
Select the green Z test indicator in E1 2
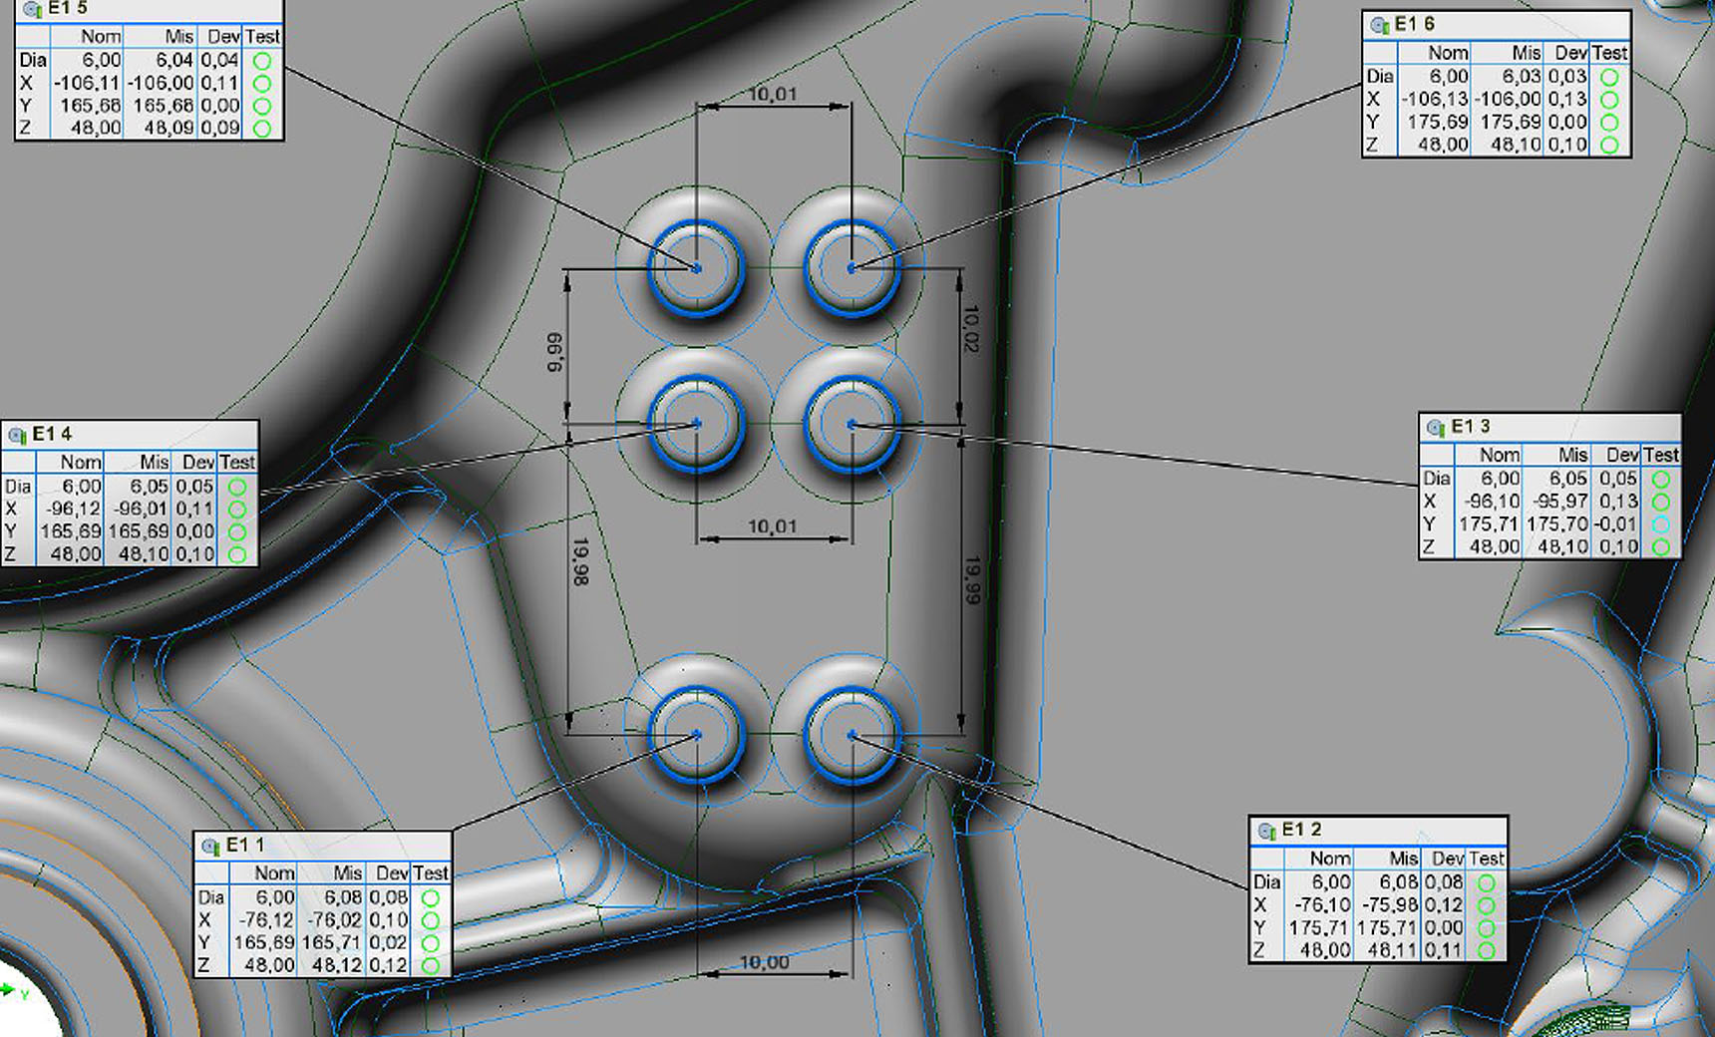point(1487,951)
